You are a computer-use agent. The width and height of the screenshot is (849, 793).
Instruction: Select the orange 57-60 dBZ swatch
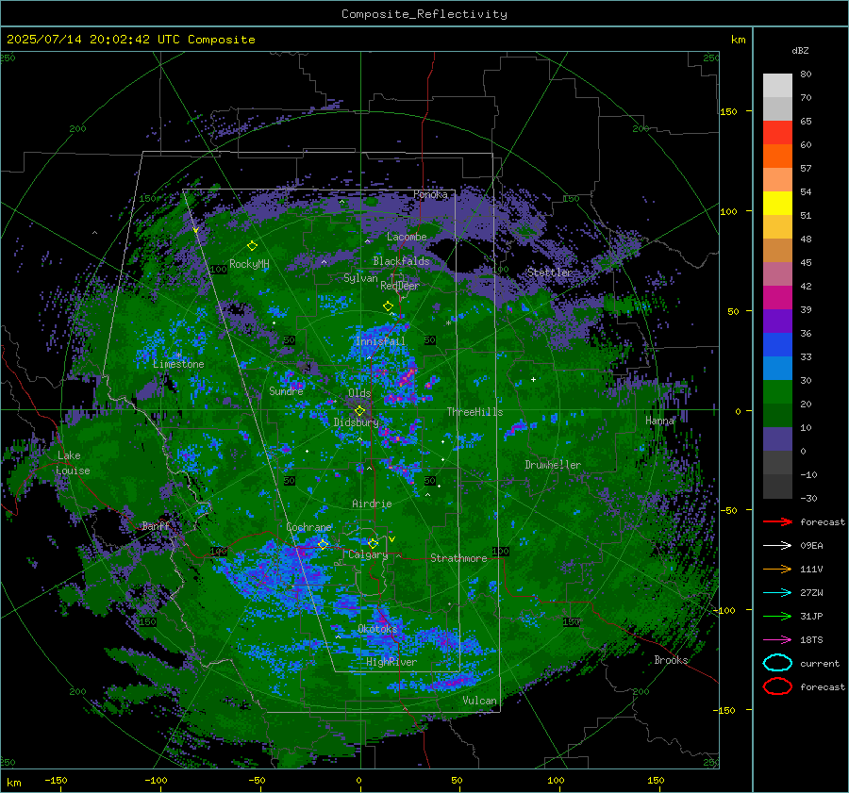[x=777, y=157]
